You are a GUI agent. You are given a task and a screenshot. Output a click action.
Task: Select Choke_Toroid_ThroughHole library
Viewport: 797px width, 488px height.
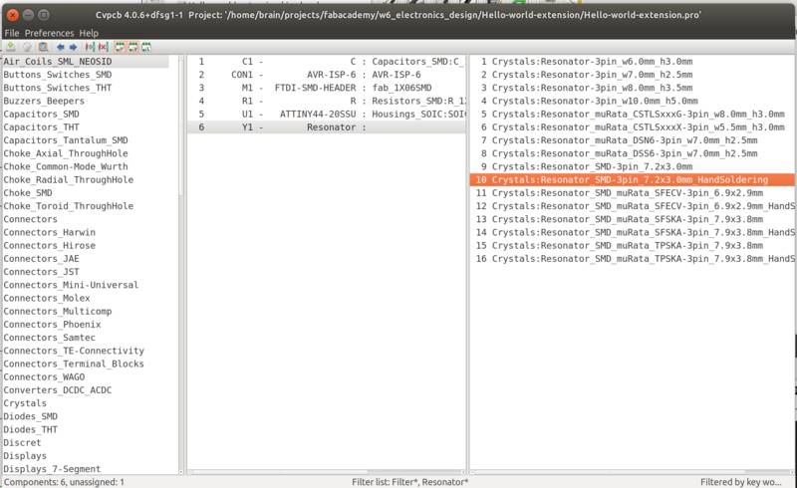click(x=68, y=206)
